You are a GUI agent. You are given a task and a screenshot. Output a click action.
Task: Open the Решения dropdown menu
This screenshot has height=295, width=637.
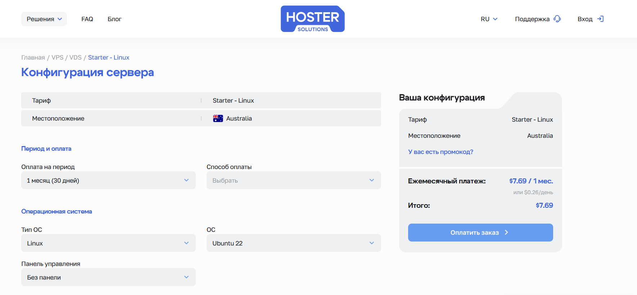click(44, 19)
